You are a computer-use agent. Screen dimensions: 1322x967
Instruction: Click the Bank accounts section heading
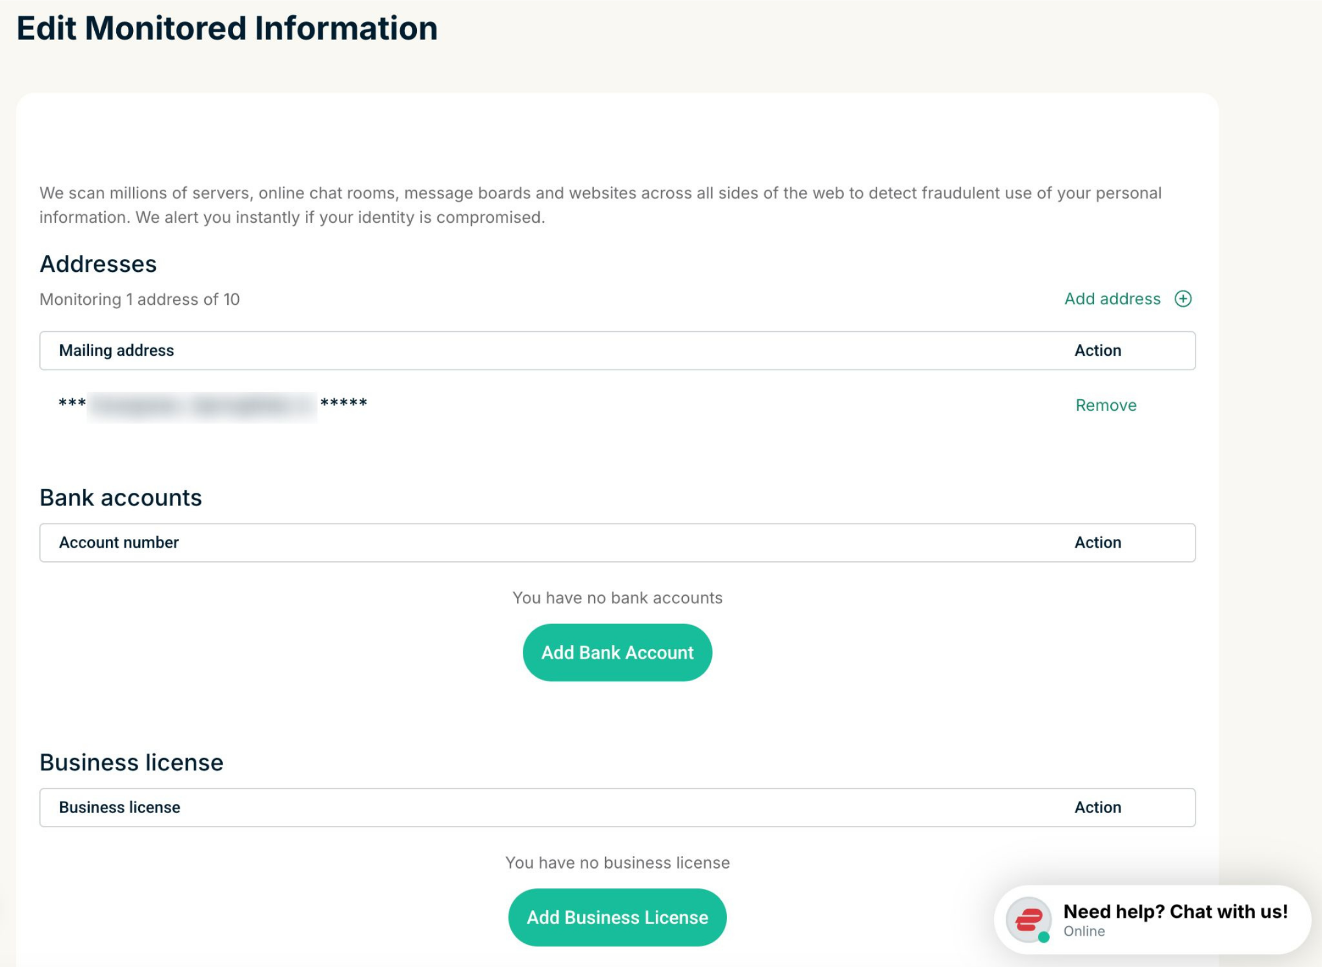click(120, 497)
